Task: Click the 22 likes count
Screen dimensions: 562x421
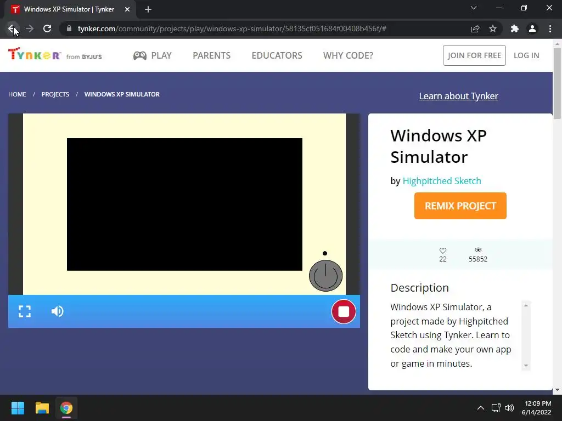Action: coord(443,259)
